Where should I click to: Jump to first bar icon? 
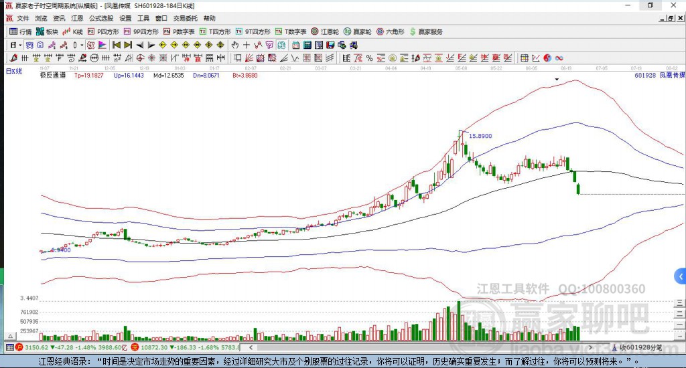point(117,45)
